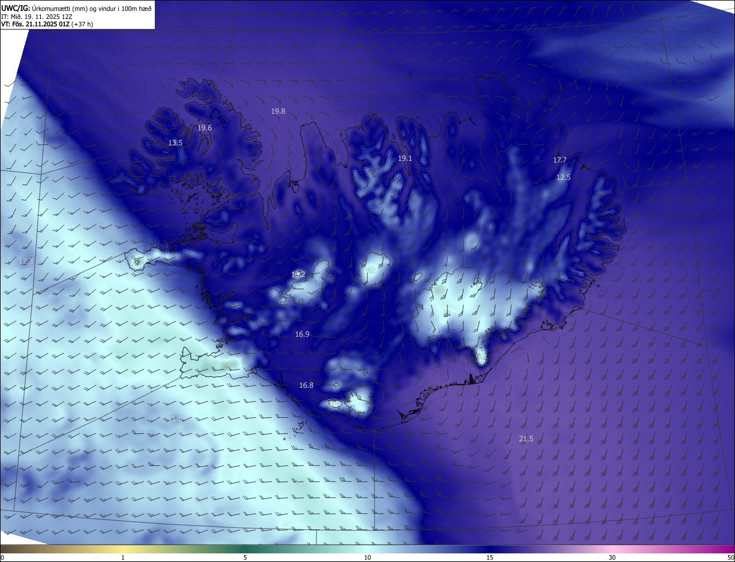Image resolution: width=735 pixels, height=562 pixels.
Task: Click the 5 tick on the color scale
Action: [245, 557]
